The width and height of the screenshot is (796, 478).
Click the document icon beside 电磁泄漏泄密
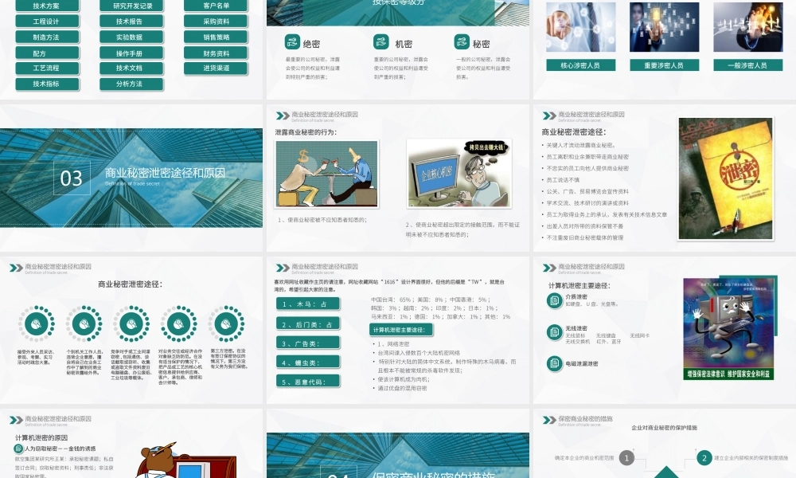pos(555,363)
